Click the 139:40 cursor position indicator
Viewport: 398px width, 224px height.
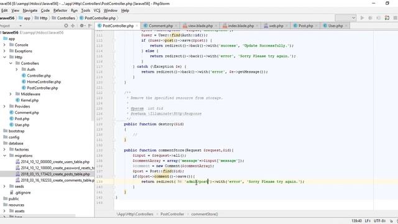pyautogui.click(x=356, y=221)
